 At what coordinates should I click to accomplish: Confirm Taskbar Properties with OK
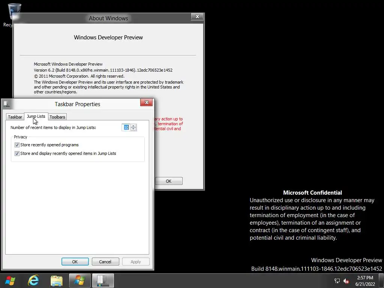[75, 261]
